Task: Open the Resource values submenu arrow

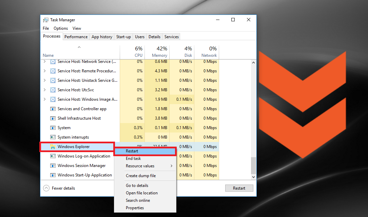Action: coord(172,166)
